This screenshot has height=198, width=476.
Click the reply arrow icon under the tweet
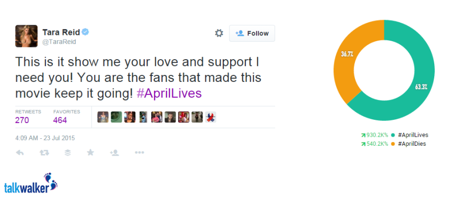tap(20, 153)
